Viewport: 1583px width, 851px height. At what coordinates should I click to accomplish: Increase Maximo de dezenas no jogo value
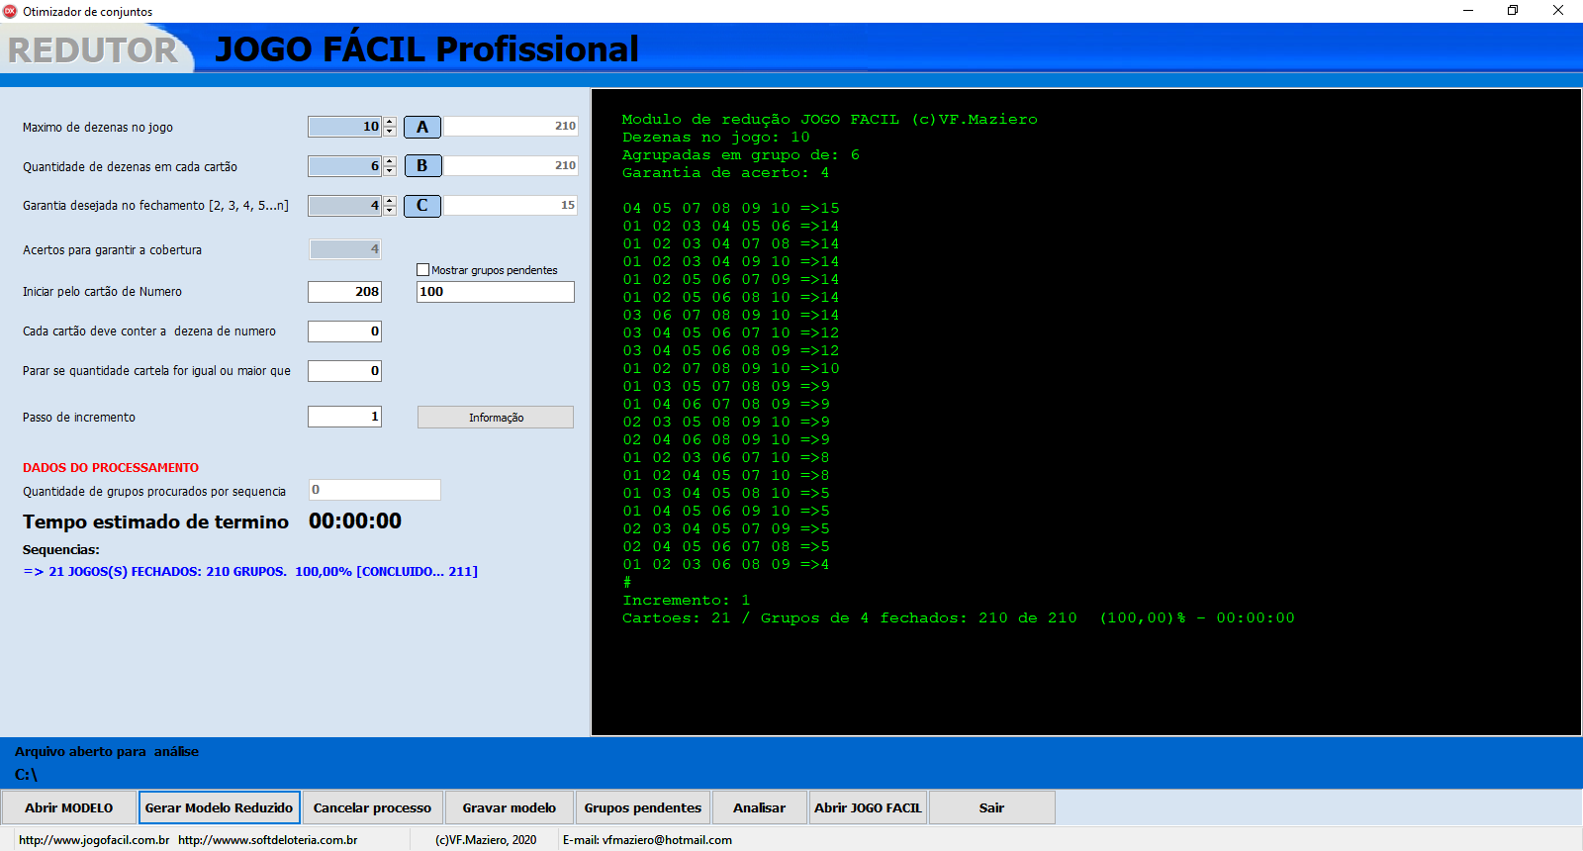coord(390,122)
